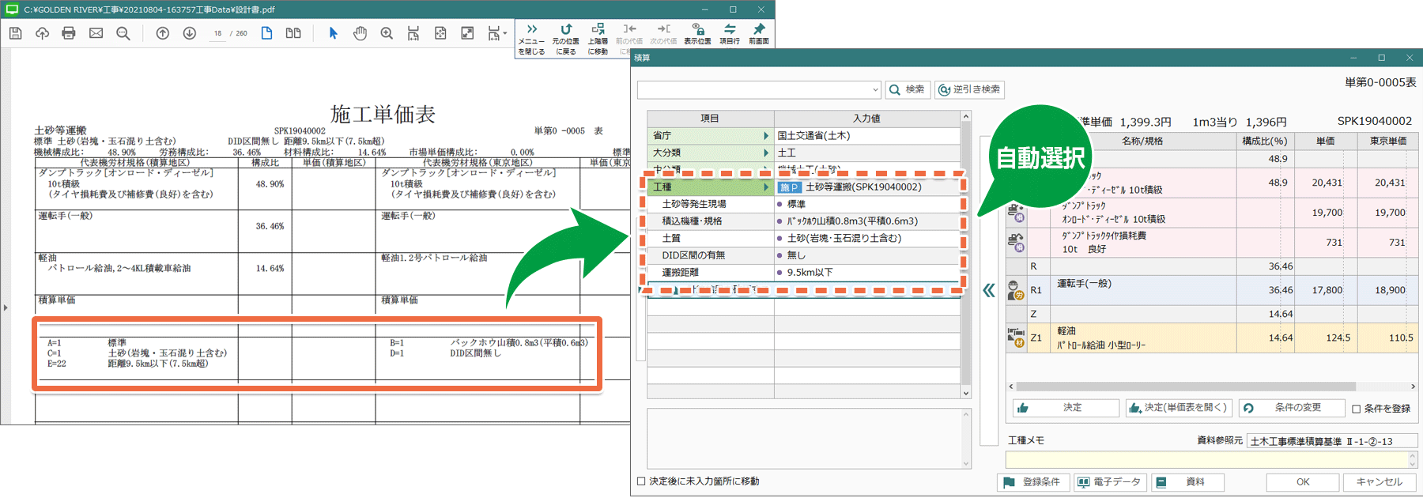Open the find magnifier in PDF toolbar
1423x498 pixels.
click(x=123, y=33)
